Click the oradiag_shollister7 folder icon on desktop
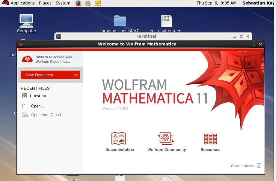 click(120, 21)
